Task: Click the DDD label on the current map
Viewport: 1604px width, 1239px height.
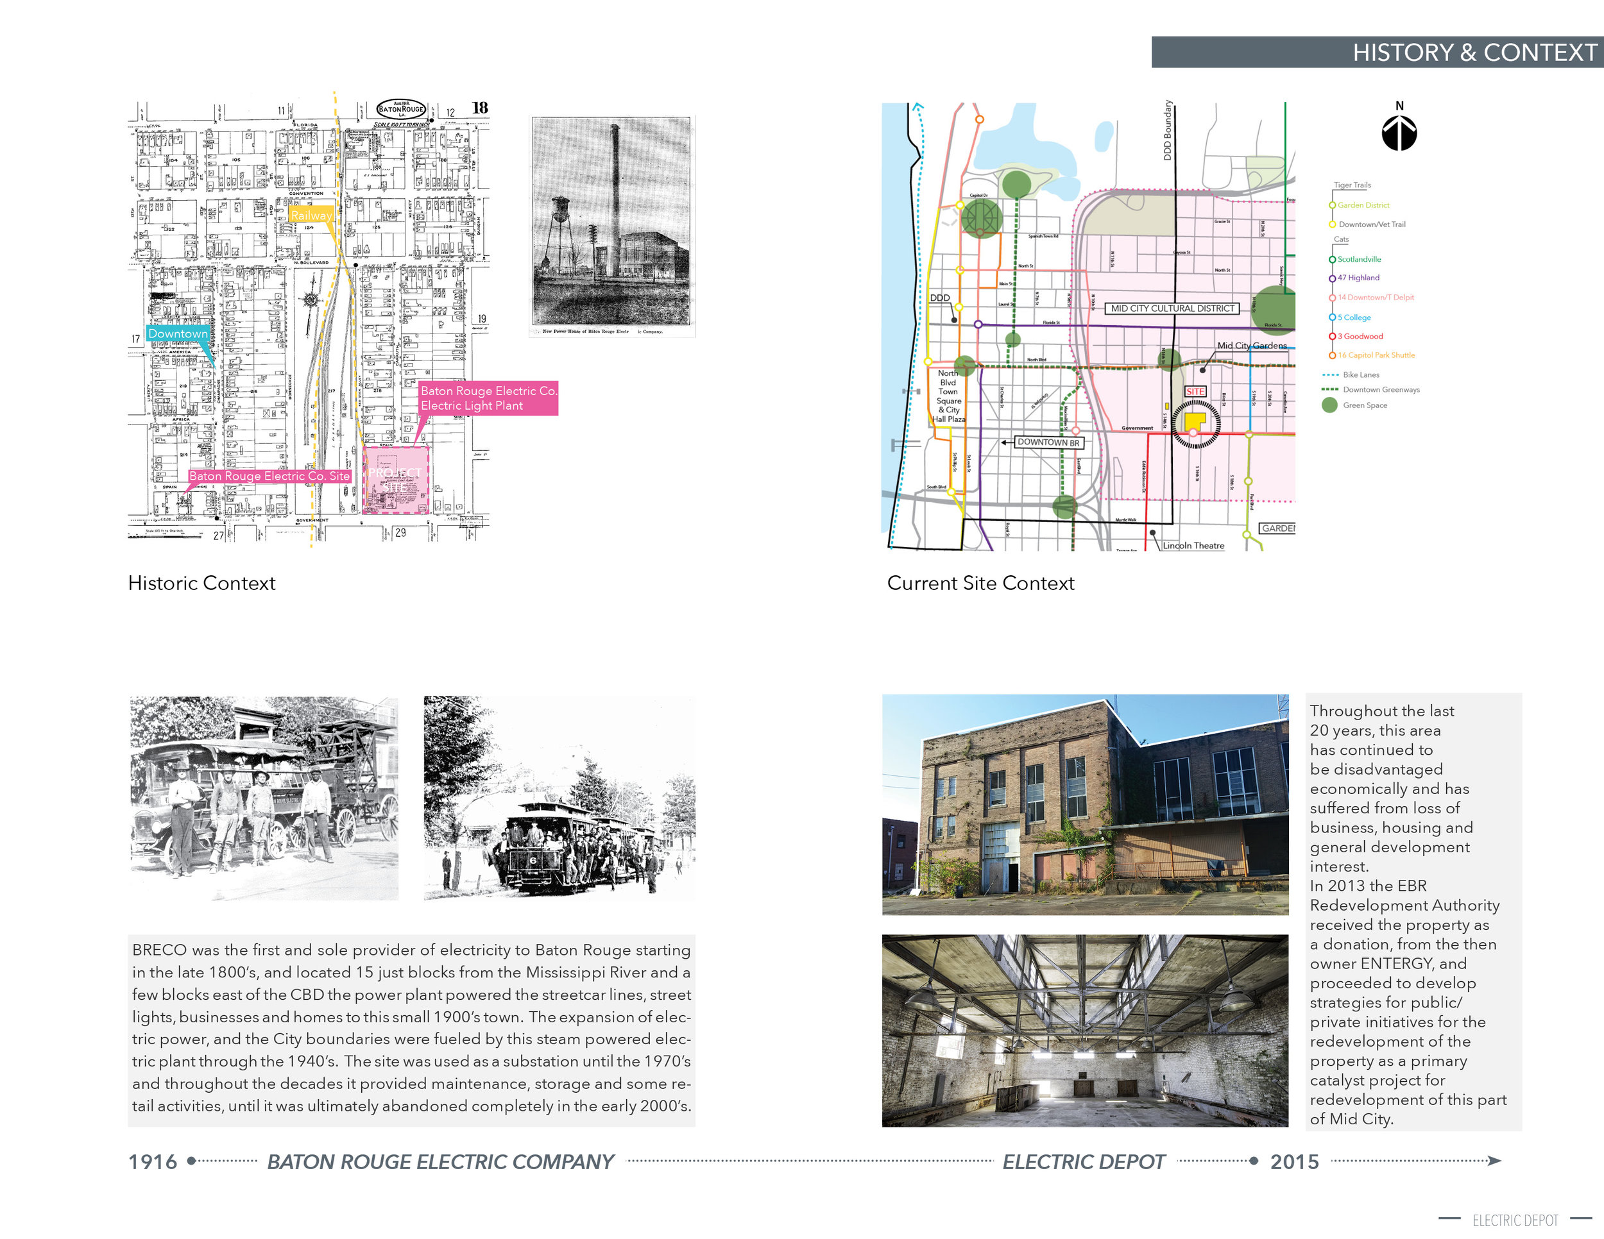Action: [939, 298]
